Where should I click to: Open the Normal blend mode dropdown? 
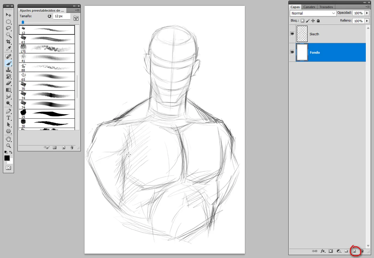313,13
